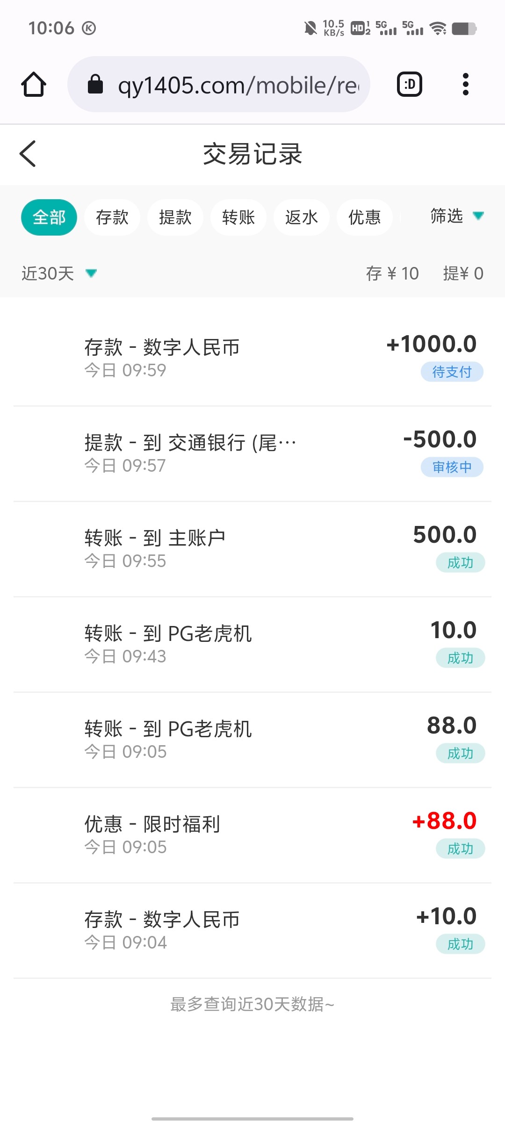Image resolution: width=505 pixels, height=1122 pixels.
Task: Tap the 待支付 status badge
Action: point(452,372)
